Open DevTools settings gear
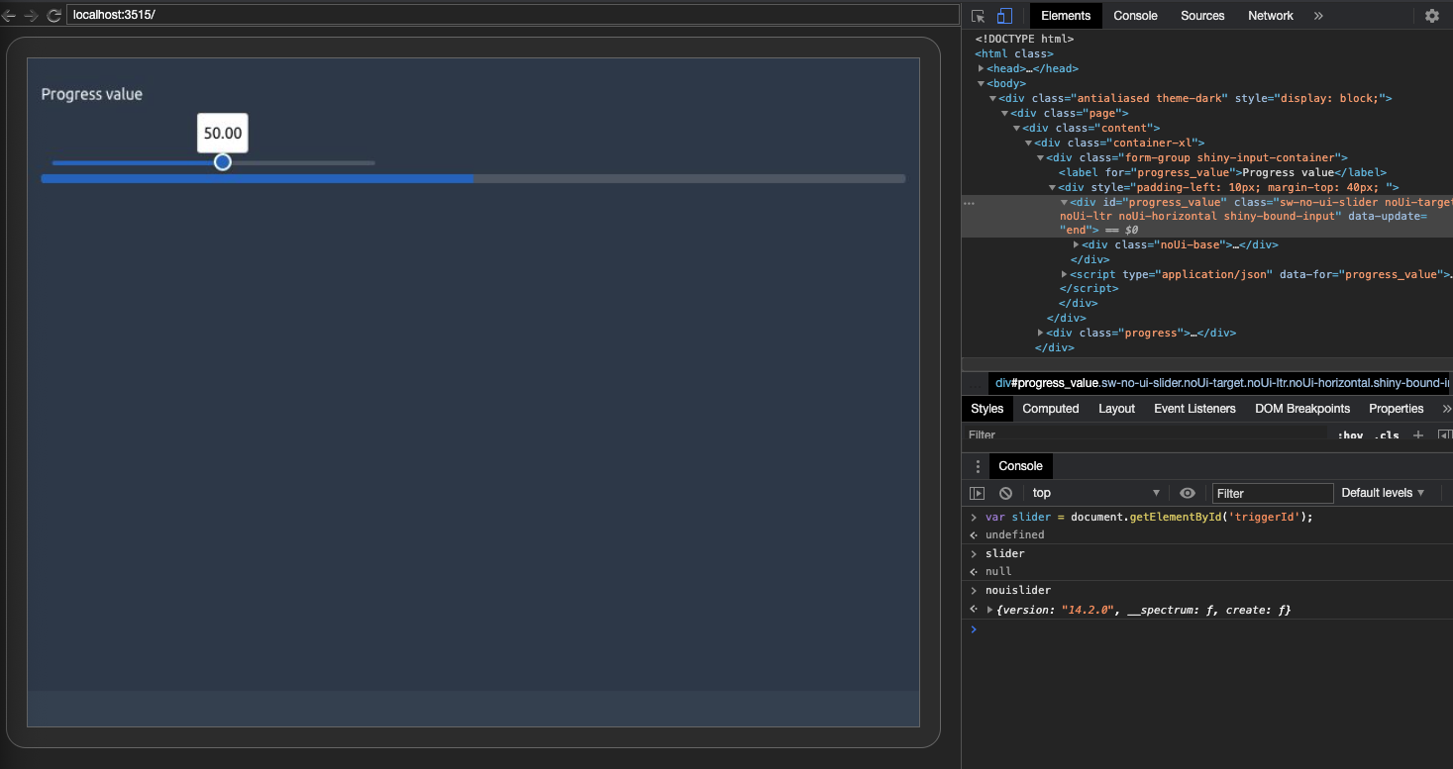The image size is (1453, 769). coord(1431,16)
